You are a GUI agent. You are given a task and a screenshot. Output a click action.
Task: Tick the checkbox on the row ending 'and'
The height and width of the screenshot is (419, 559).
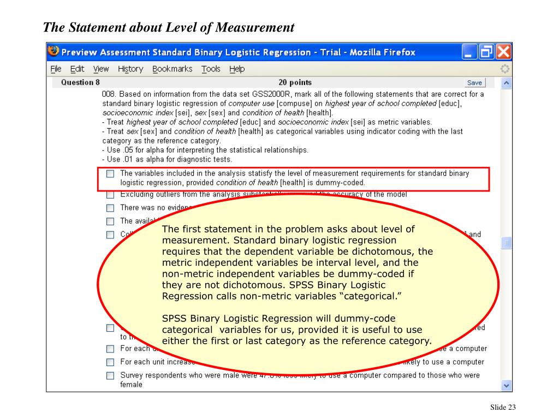coord(110,235)
